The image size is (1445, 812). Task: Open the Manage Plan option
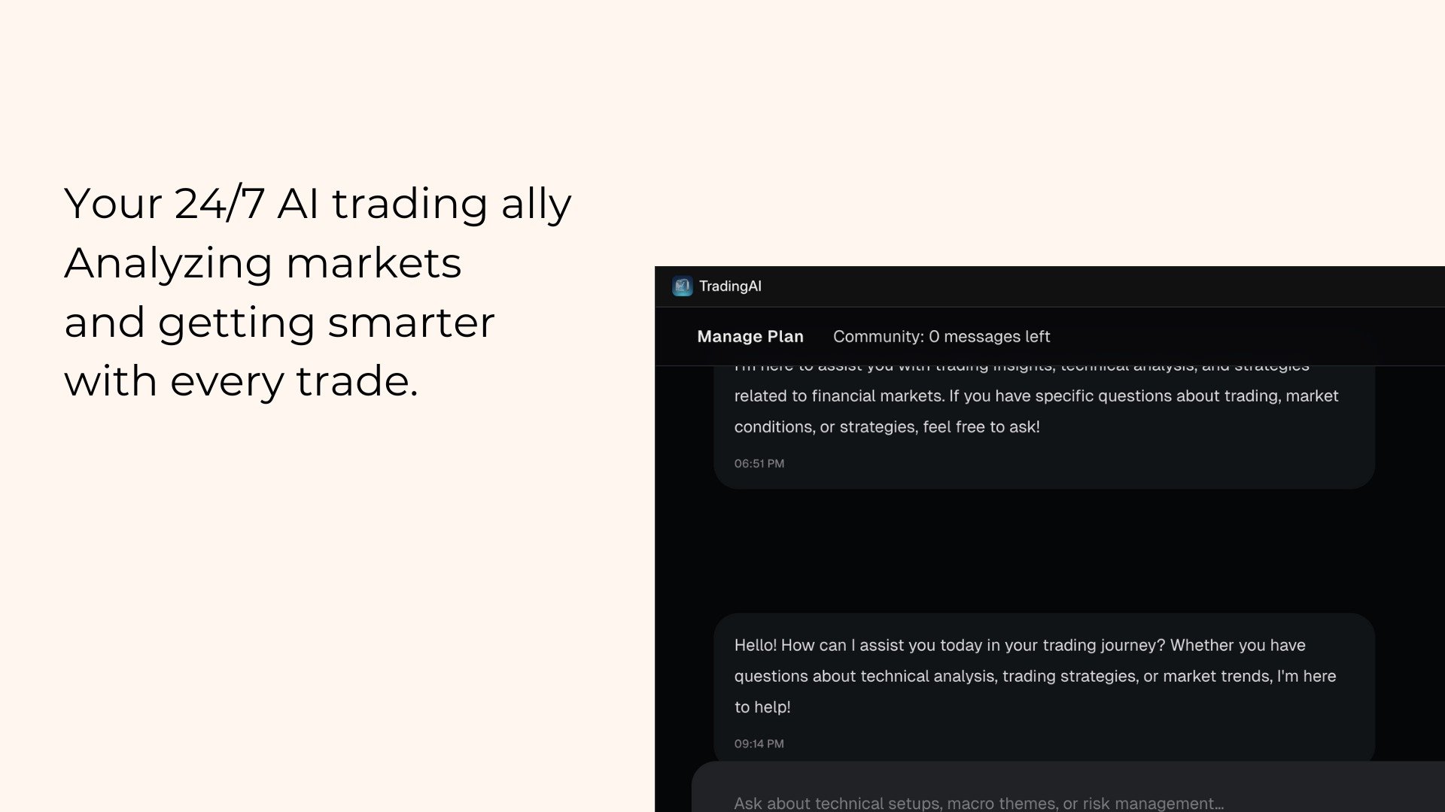pyautogui.click(x=750, y=337)
